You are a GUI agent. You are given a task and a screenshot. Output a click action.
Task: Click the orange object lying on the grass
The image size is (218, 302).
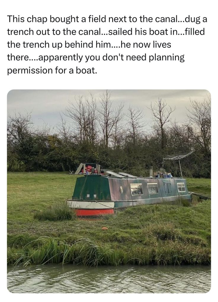(x=105, y=229)
